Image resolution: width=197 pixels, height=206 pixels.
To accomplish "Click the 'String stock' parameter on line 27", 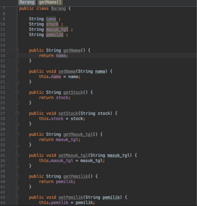I will pyautogui.click(x=95, y=114).
